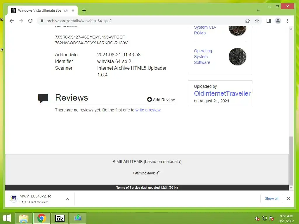Expand MWVTEU64SP2.iso download options chevron

(67, 199)
